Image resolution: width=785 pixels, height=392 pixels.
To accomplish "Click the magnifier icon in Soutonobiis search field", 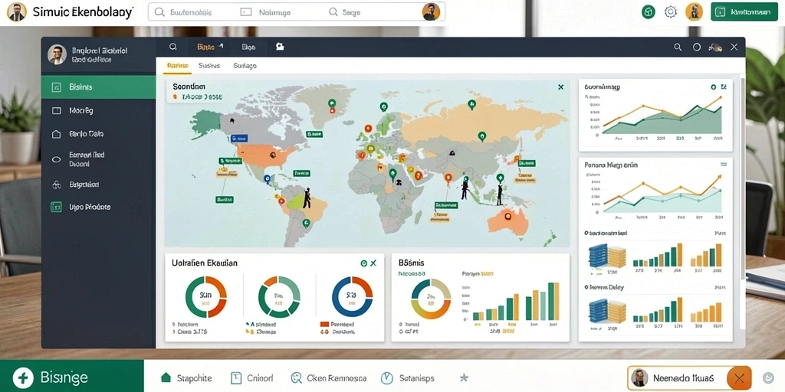I will coord(159,12).
